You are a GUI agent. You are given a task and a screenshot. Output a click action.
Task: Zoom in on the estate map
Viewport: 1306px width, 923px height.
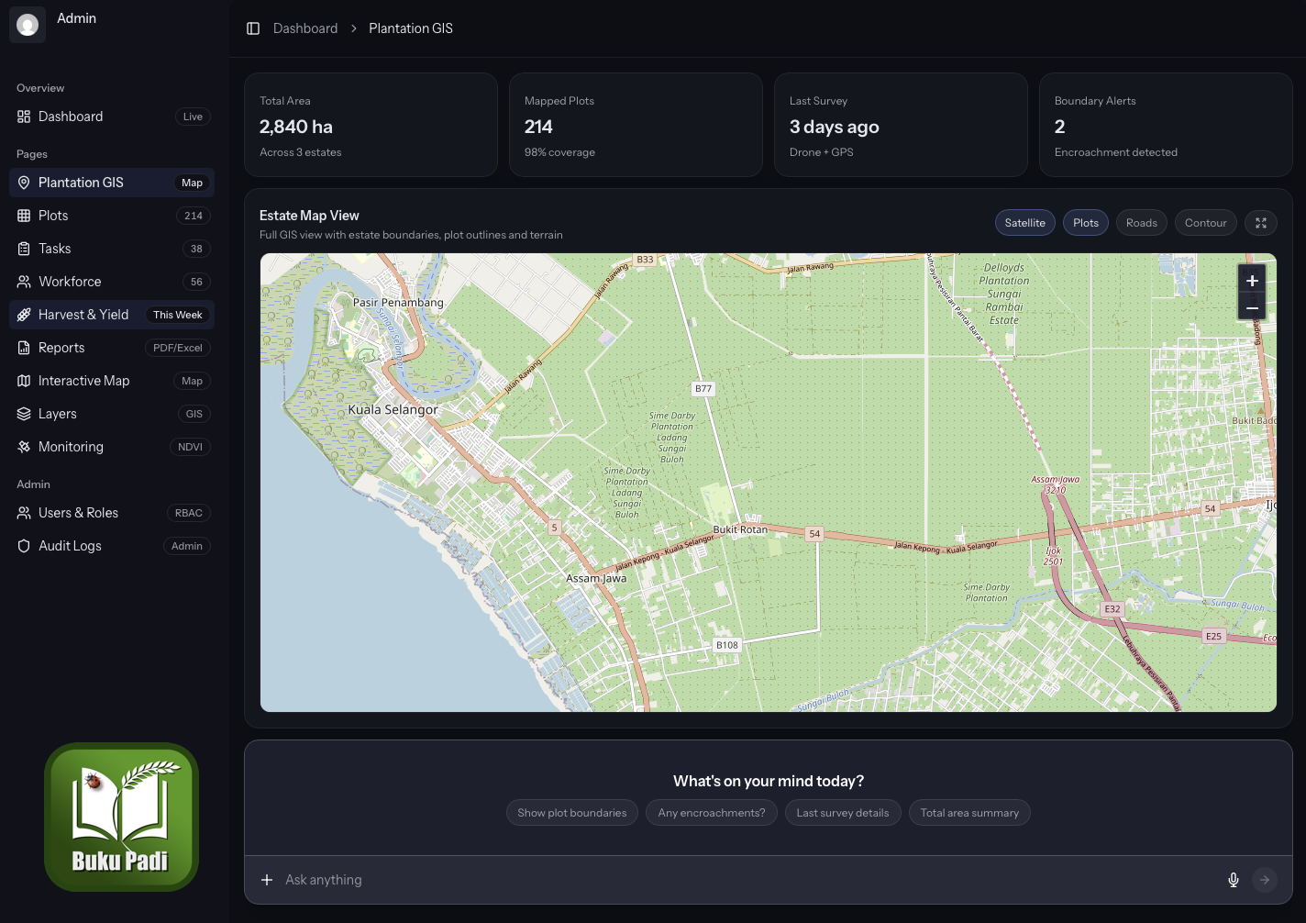coord(1252,280)
